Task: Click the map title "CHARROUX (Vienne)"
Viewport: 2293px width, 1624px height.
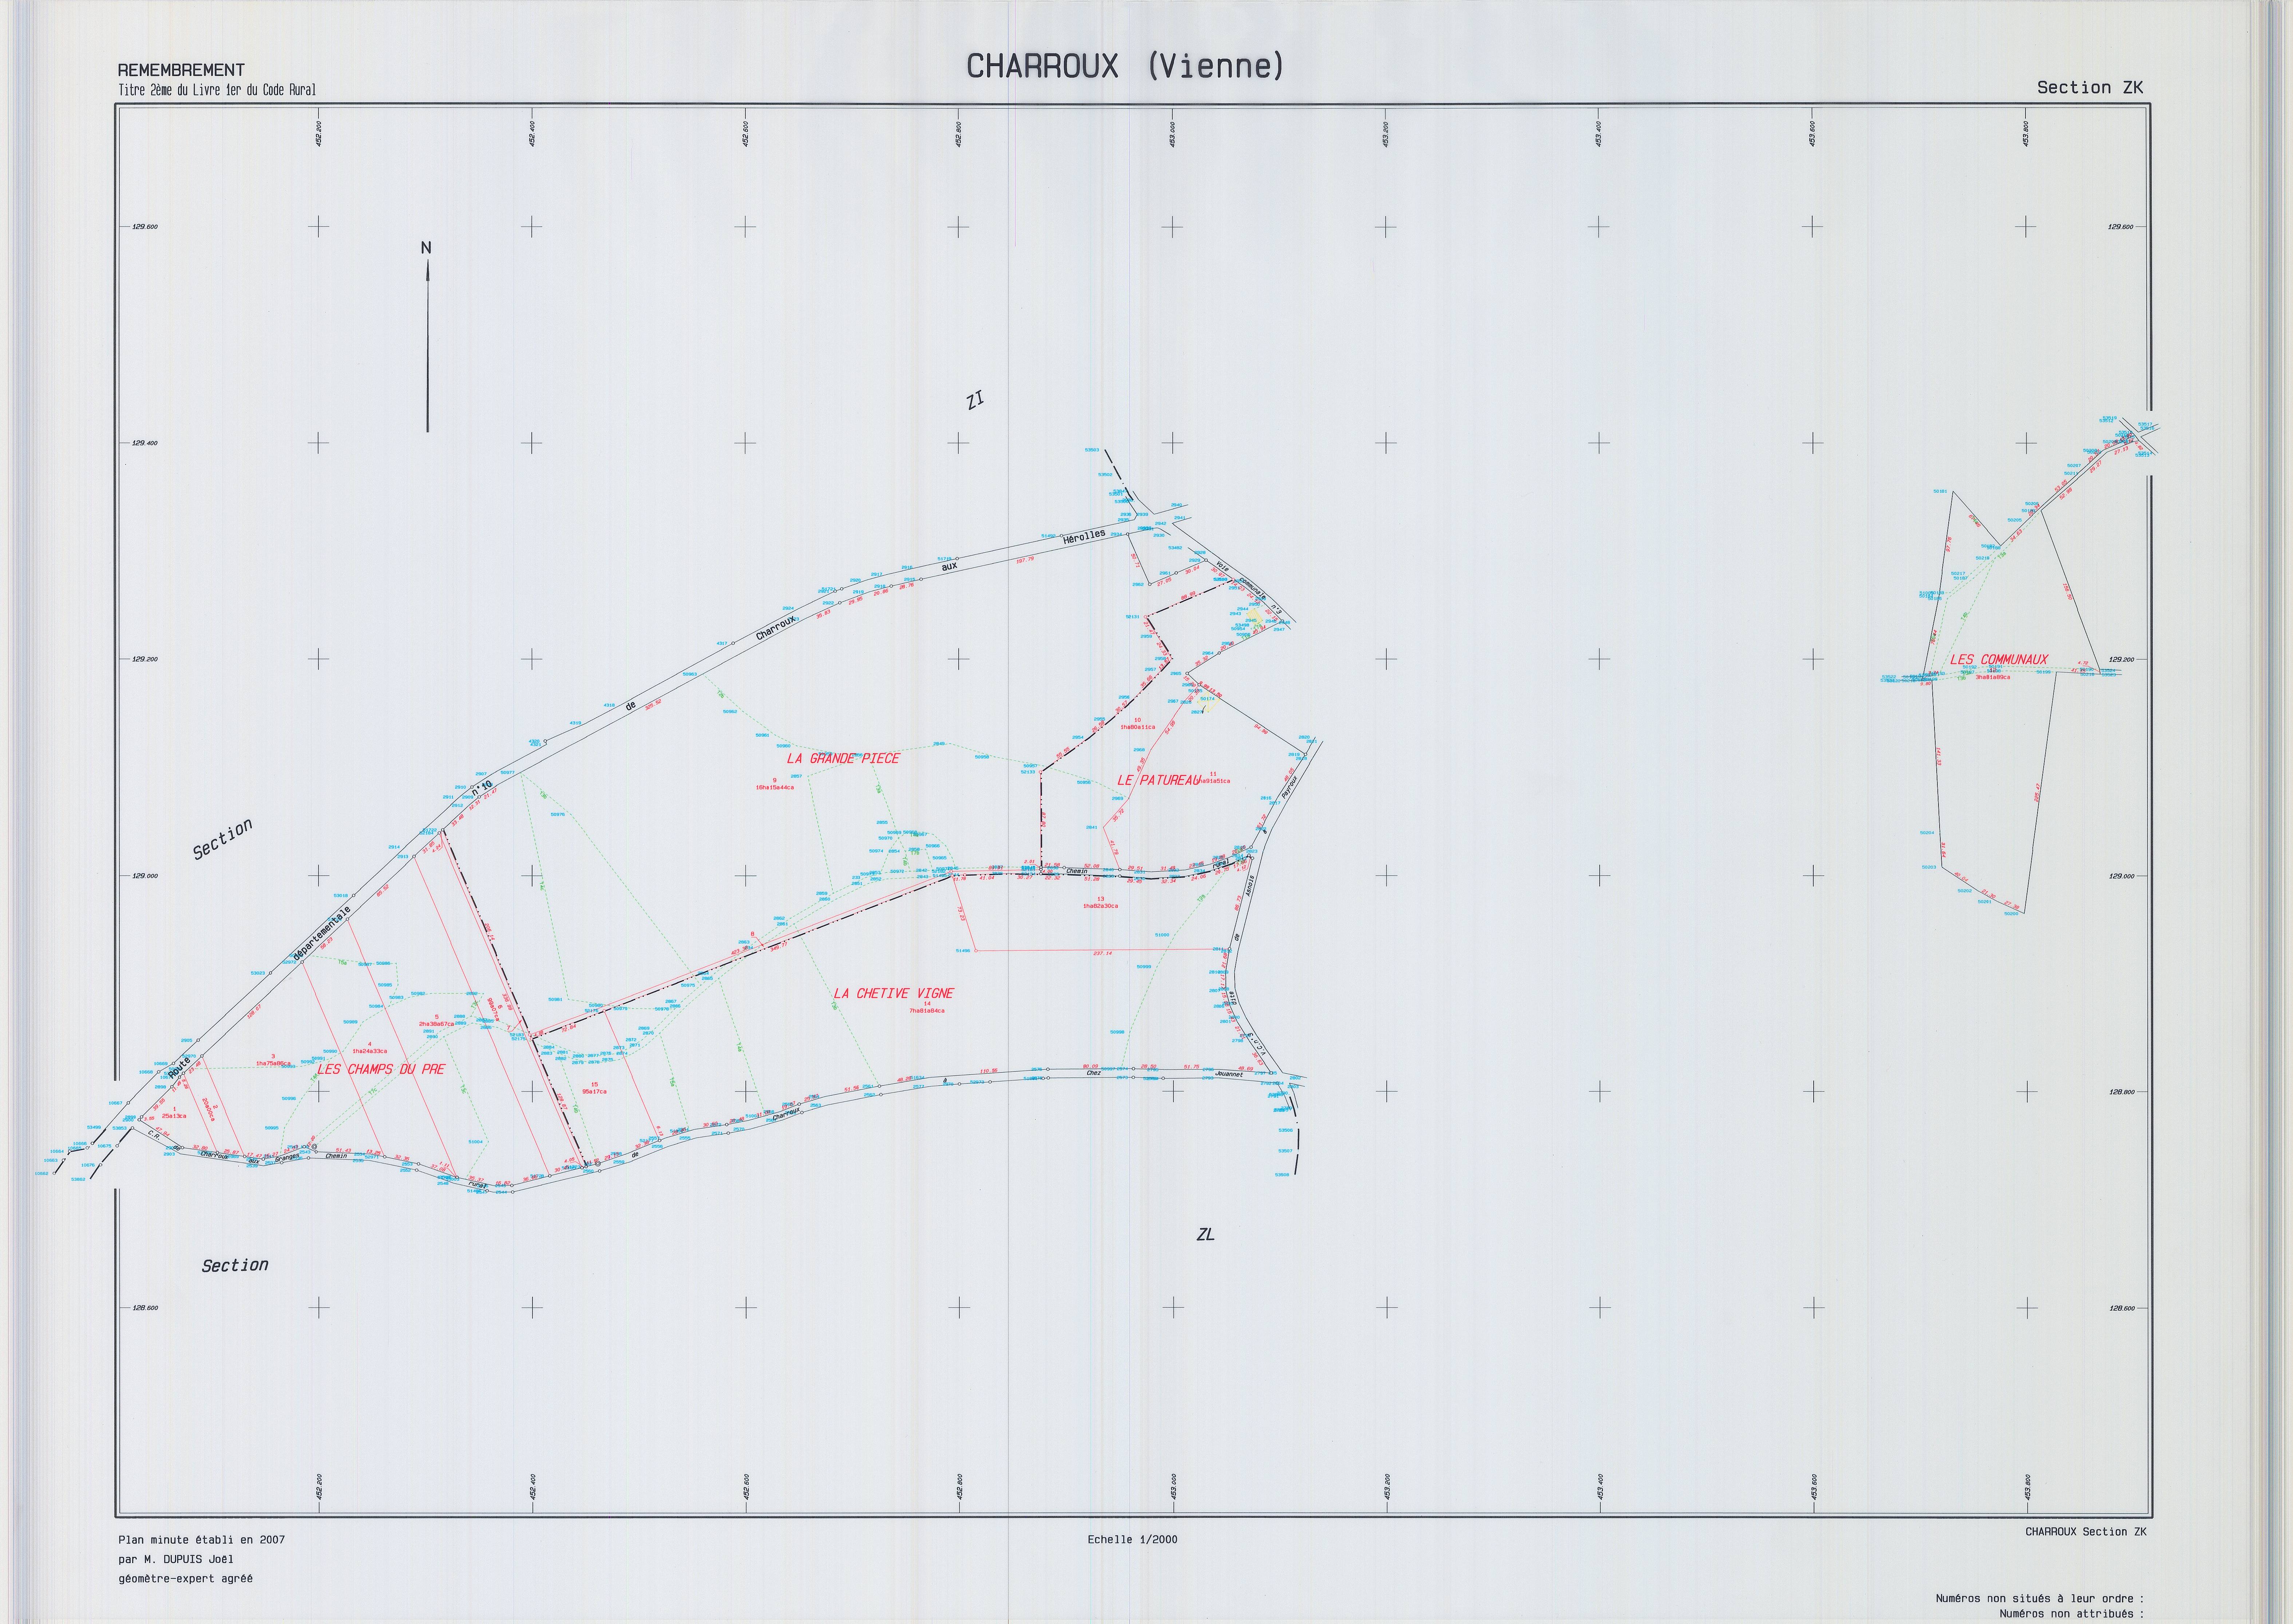Action: click(x=1125, y=66)
